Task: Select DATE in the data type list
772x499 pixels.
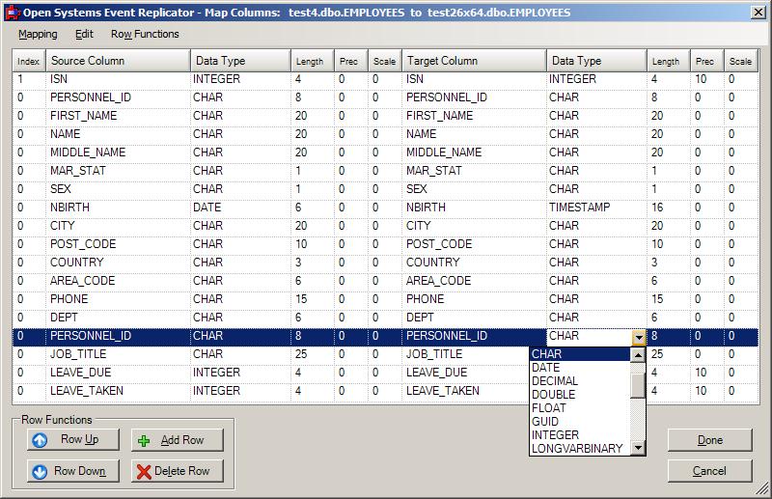Action: click(x=580, y=368)
